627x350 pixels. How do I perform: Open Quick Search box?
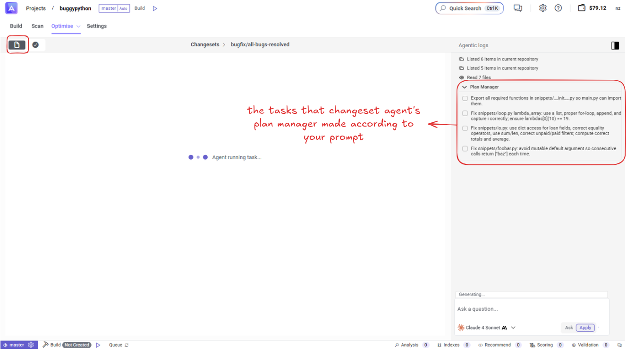point(469,8)
